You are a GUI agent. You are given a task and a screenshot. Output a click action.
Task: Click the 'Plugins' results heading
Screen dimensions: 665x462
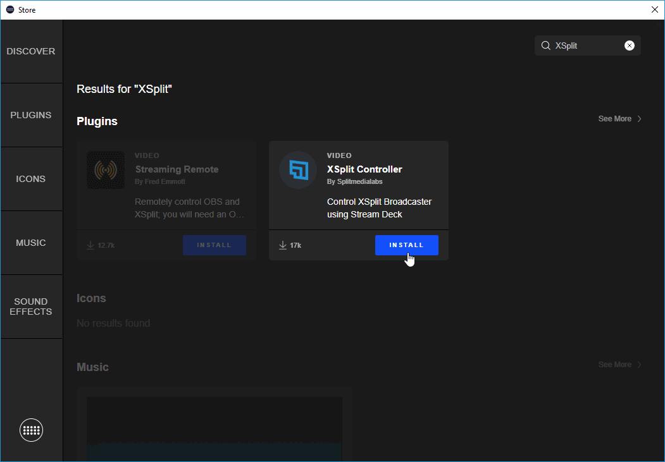tap(97, 121)
